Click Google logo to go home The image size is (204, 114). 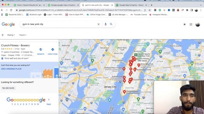coord(8,24)
